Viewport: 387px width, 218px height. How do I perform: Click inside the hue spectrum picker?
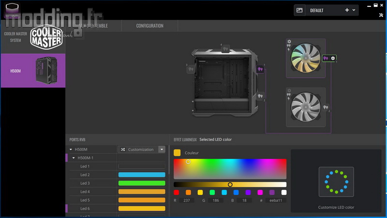click(x=230, y=169)
